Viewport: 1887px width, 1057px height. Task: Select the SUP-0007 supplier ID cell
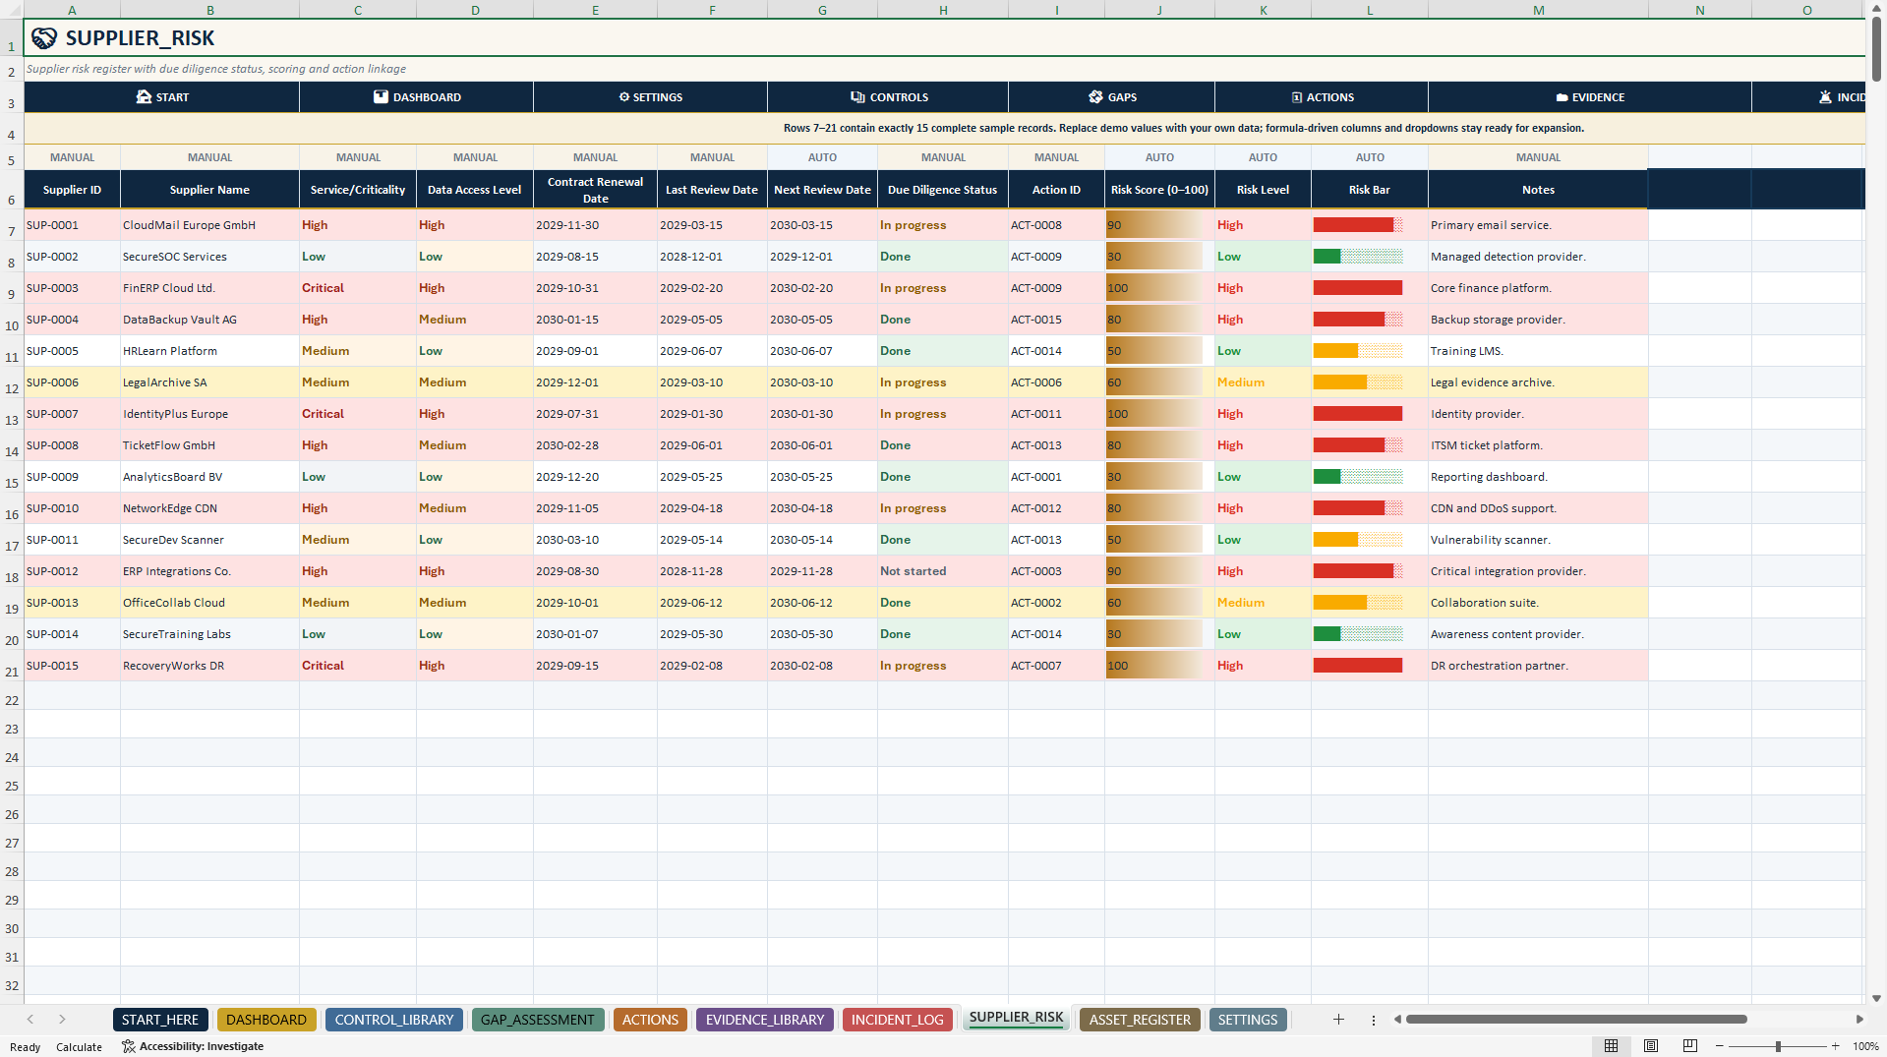72,414
